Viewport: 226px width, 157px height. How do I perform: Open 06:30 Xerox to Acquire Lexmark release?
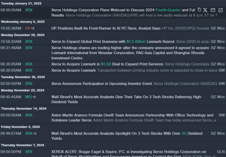pos(74,70)
